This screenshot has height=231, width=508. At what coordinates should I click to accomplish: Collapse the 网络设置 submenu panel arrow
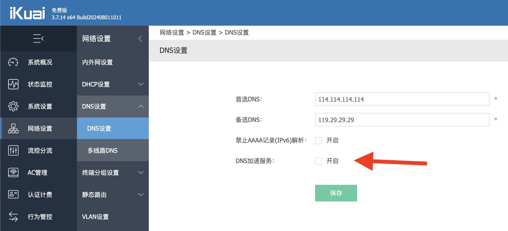tap(140, 38)
